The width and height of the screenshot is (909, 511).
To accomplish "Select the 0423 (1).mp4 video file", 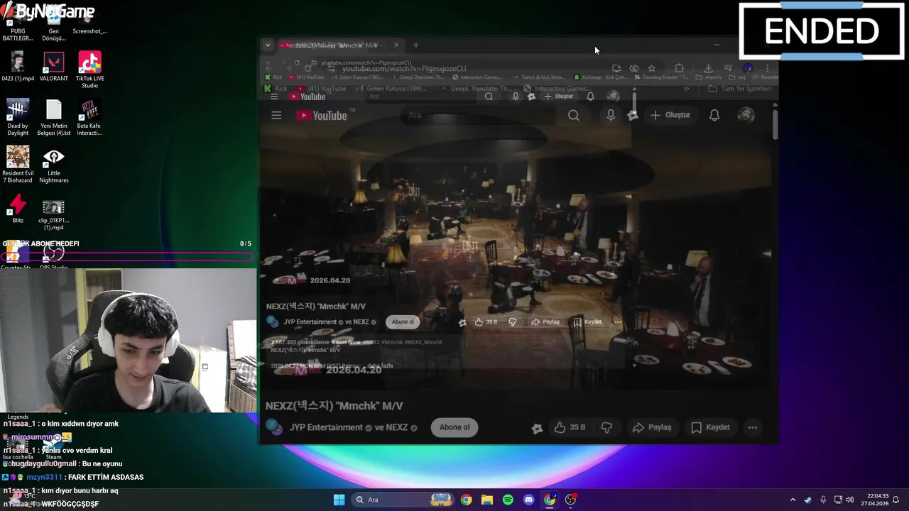I will (18, 66).
